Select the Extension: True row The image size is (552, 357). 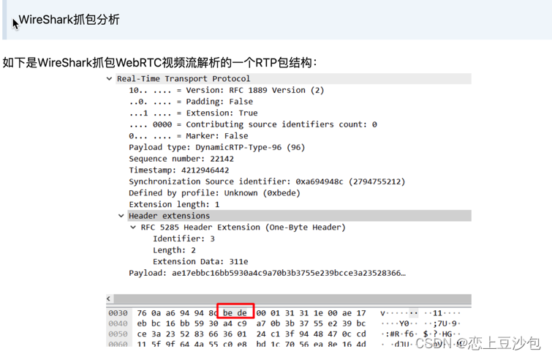tap(193, 113)
